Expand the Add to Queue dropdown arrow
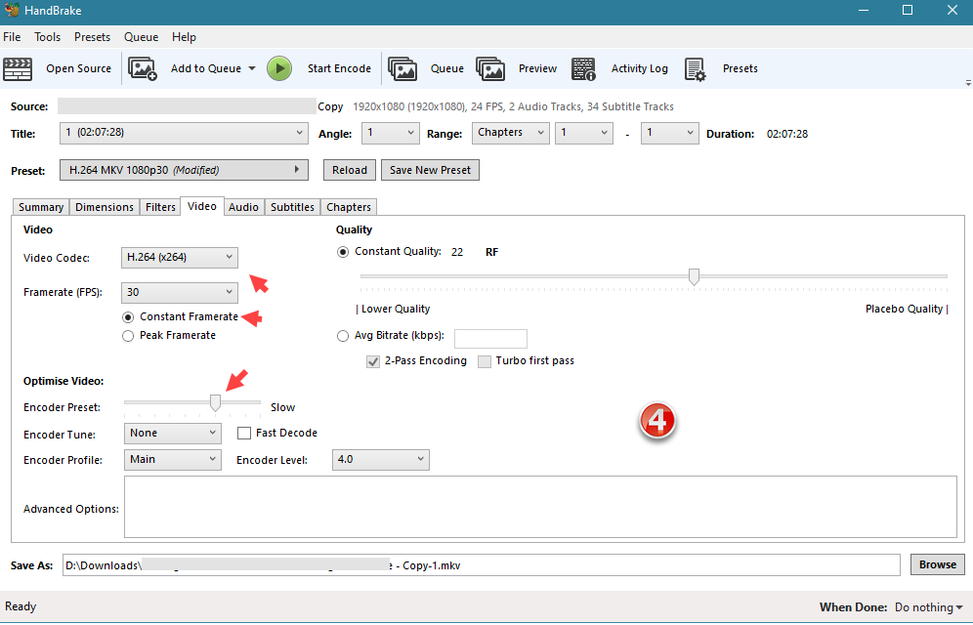This screenshot has height=625, width=973. [x=252, y=68]
